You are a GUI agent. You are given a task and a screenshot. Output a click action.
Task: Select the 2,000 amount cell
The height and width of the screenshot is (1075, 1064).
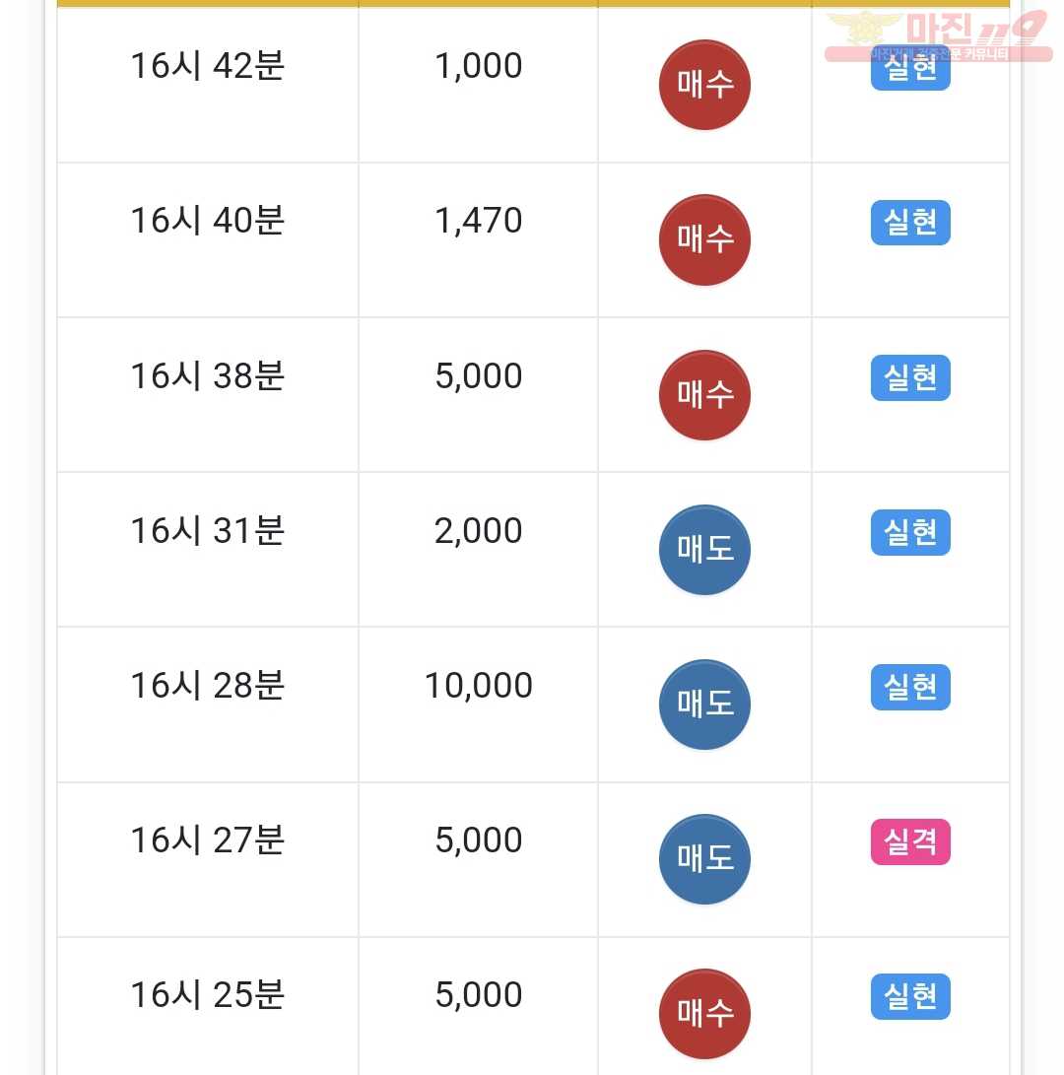click(x=478, y=550)
